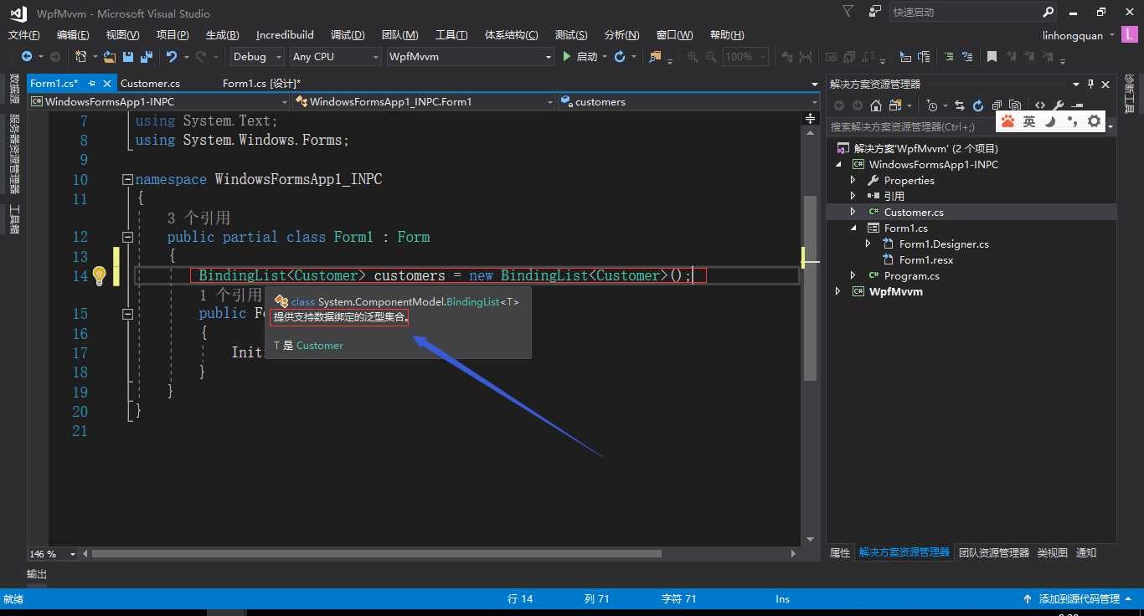
Task: Collapse all nodes in Solution Explorer
Action: click(x=997, y=105)
